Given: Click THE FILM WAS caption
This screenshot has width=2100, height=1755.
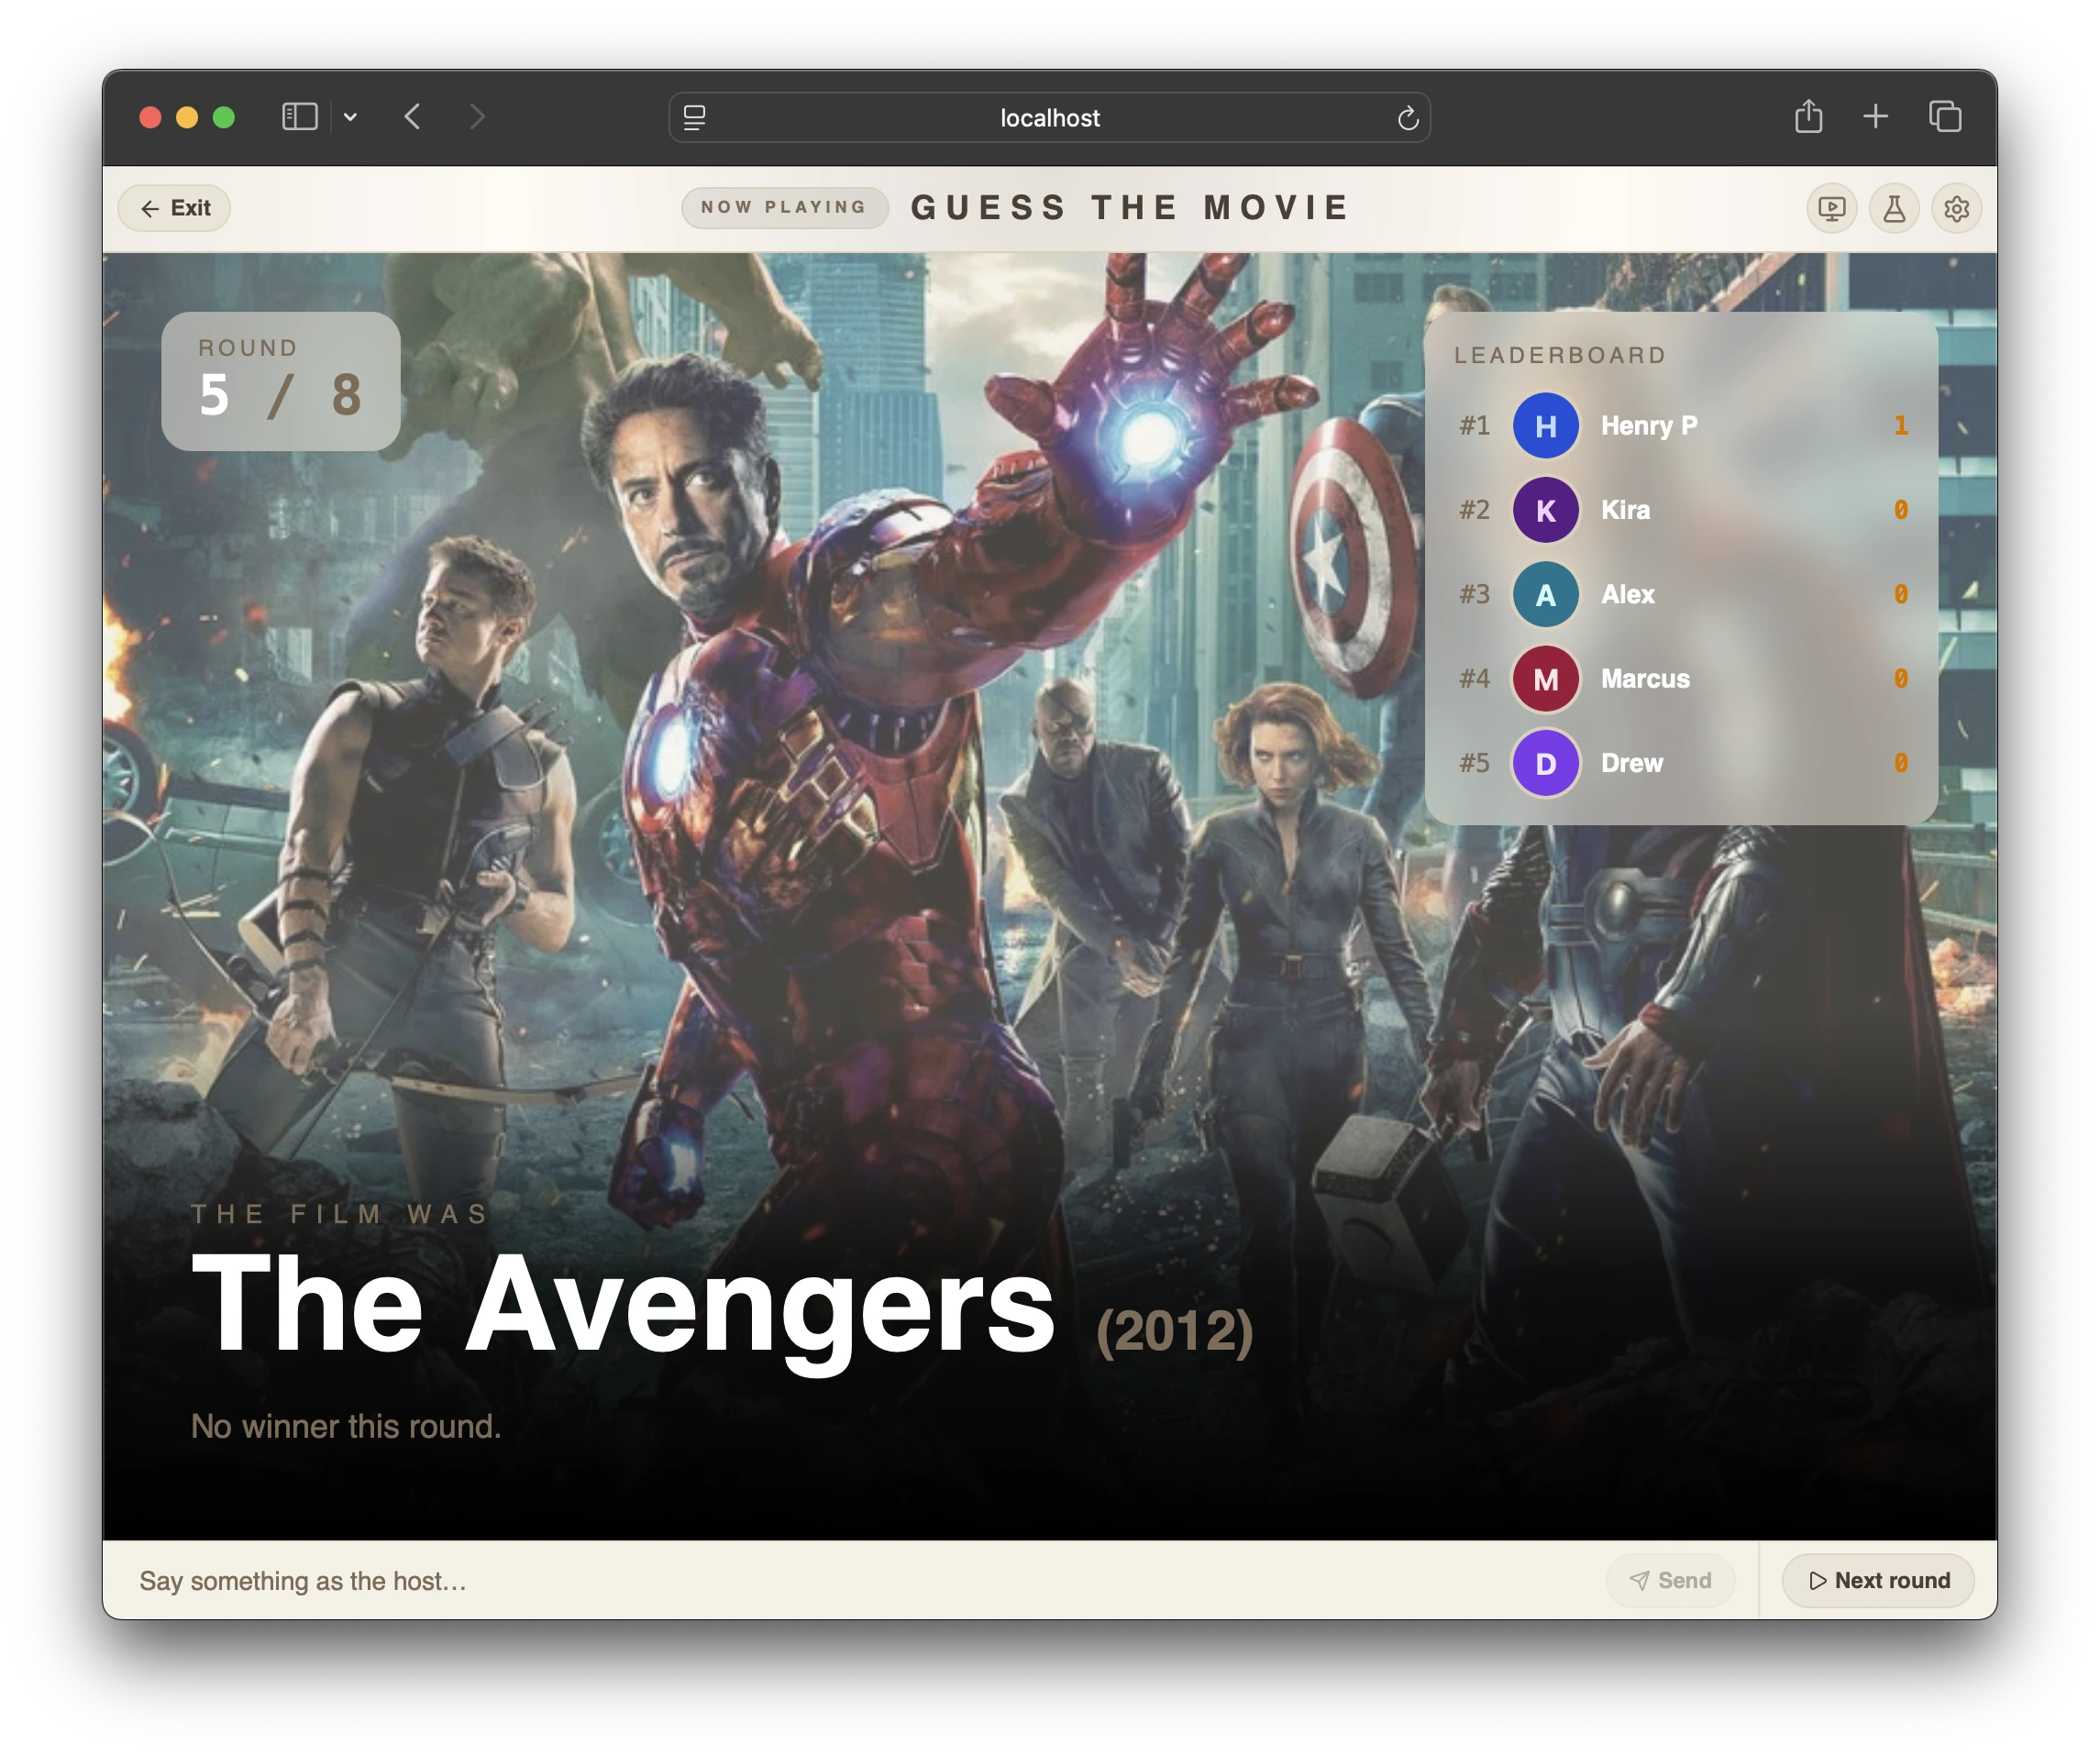Looking at the screenshot, I should [x=340, y=1214].
